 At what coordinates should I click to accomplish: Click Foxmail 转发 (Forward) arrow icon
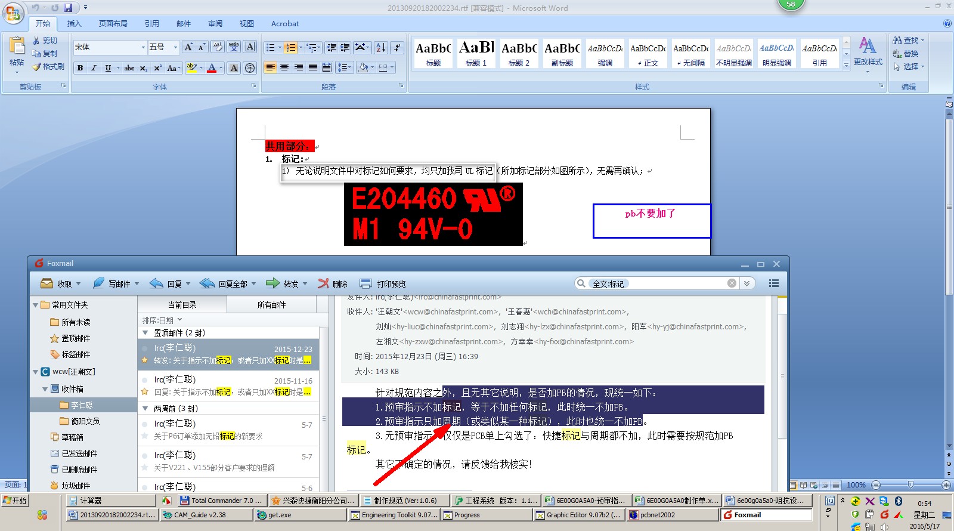(x=272, y=283)
